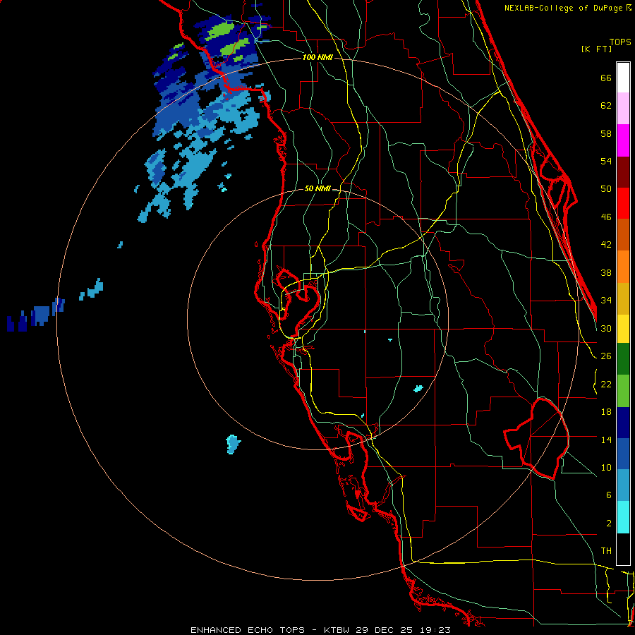The width and height of the screenshot is (635, 635).
Task: Click the cyan echo blob offshore inside 100 NMI ring
Action: pos(233,445)
